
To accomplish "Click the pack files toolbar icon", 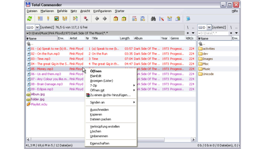I will coord(116,19).
